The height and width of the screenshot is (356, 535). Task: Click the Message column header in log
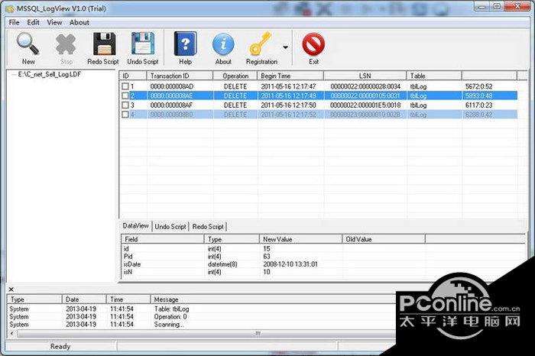pyautogui.click(x=273, y=299)
